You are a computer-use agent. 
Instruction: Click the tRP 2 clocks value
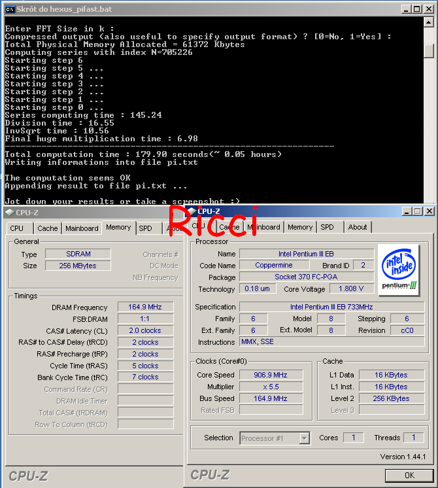(x=145, y=354)
